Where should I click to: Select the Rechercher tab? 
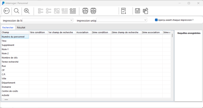tap(8, 28)
